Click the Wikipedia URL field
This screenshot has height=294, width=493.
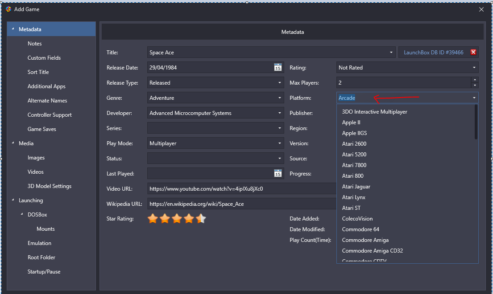(242, 204)
